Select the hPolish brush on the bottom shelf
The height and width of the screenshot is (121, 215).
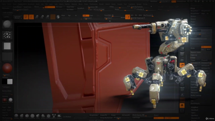[43, 116]
